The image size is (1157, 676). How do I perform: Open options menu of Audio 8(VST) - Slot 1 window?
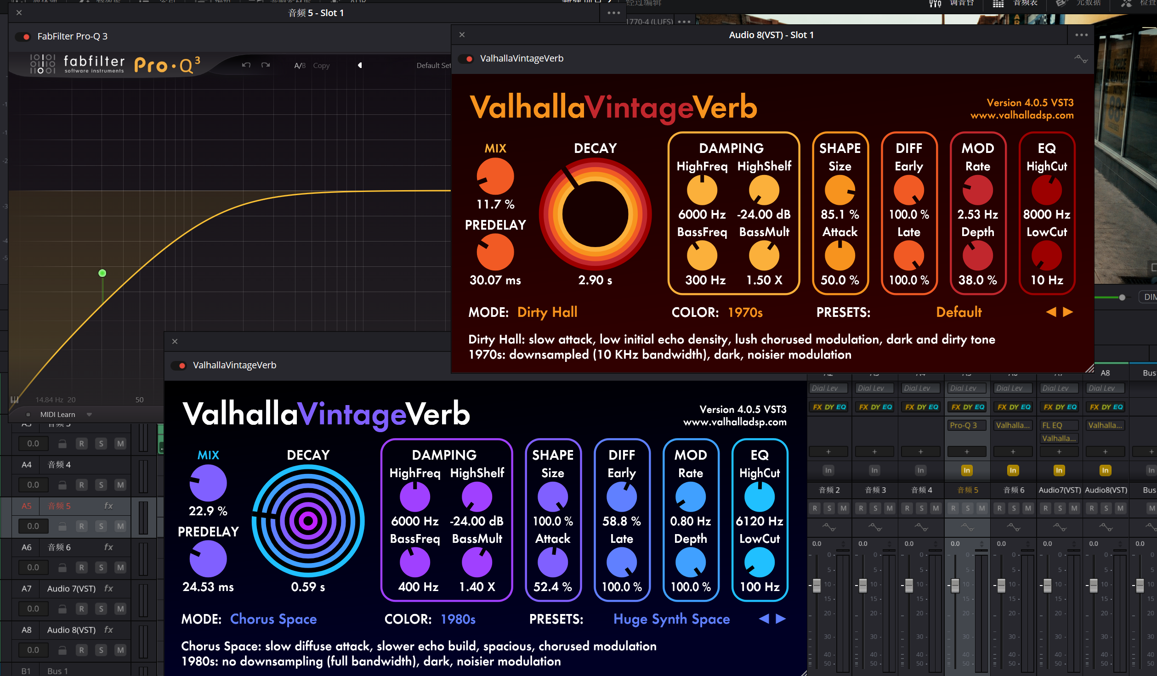[x=1082, y=35]
